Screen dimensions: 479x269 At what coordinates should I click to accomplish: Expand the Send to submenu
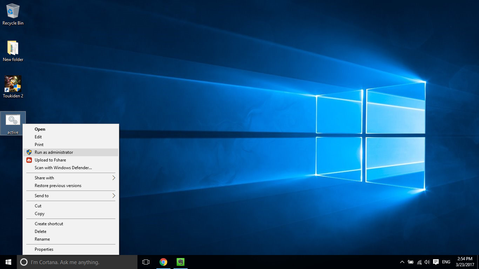pyautogui.click(x=41, y=195)
